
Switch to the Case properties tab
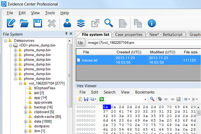coord(129,34)
